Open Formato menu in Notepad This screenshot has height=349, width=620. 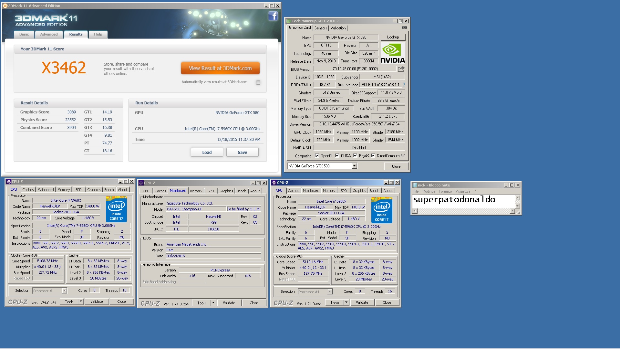pyautogui.click(x=445, y=191)
